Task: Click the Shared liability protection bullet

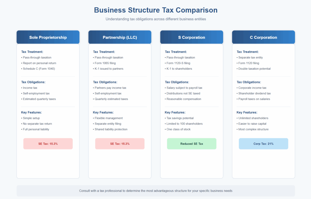Action: click(111, 129)
